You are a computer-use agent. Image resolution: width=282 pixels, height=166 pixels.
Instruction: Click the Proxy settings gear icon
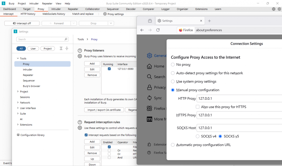pos(105,14)
